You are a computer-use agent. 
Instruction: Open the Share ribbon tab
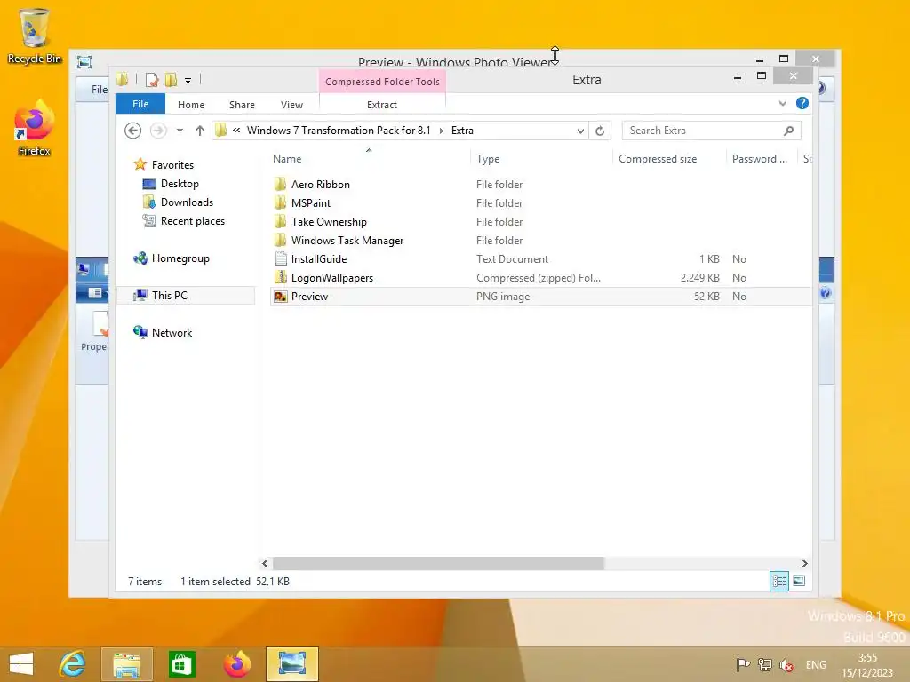click(242, 105)
